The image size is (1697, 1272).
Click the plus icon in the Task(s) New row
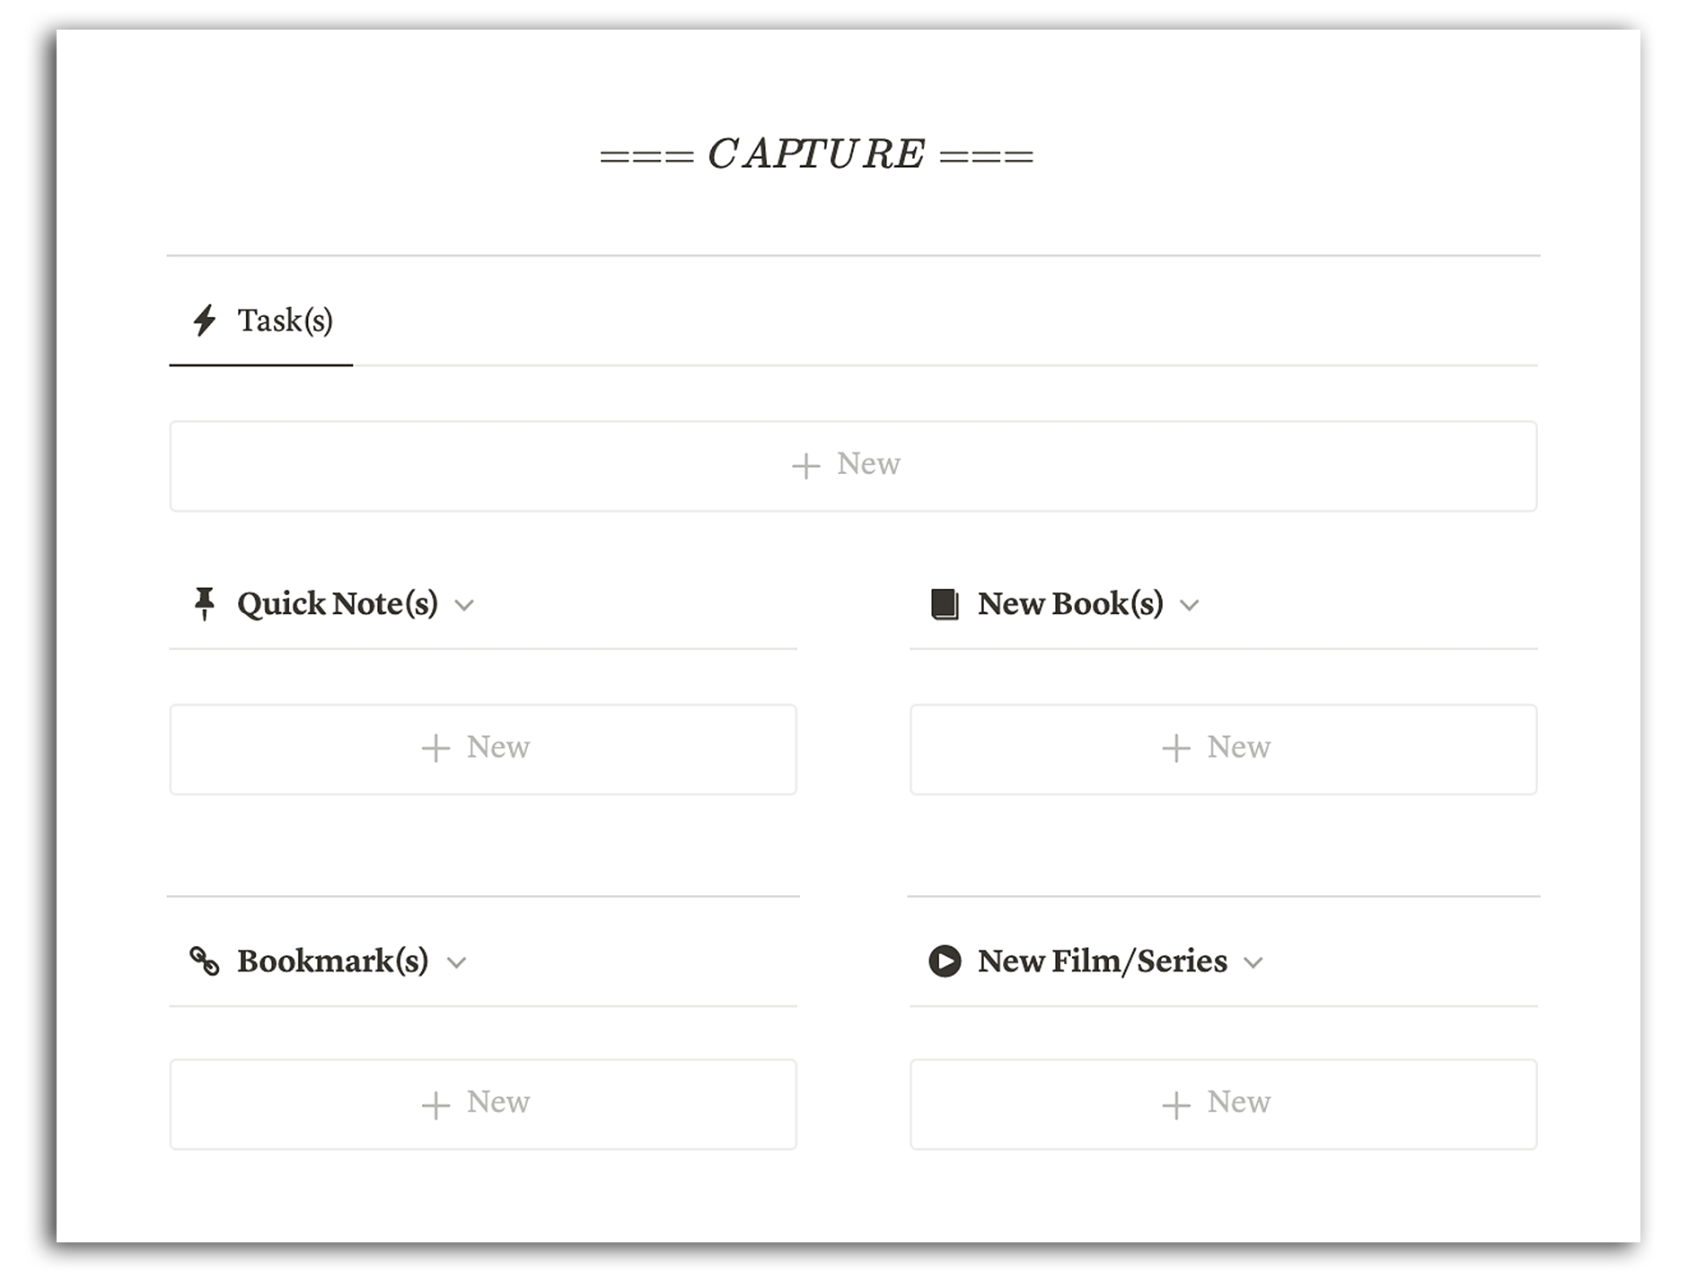[805, 465]
